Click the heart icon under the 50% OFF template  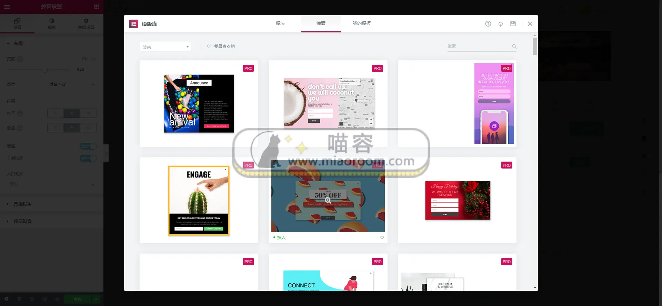point(382,238)
